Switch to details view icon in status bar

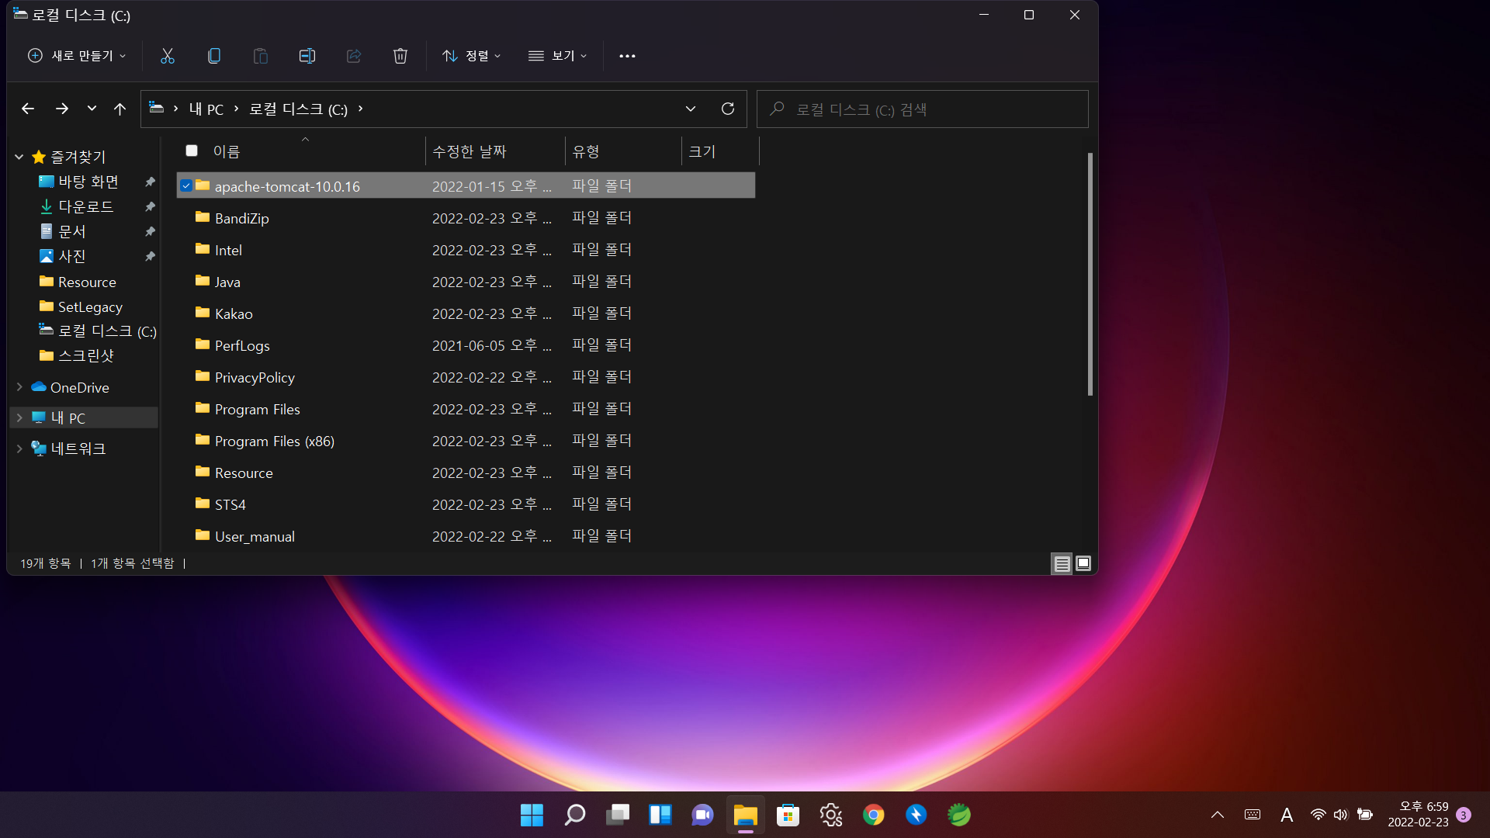point(1062,563)
